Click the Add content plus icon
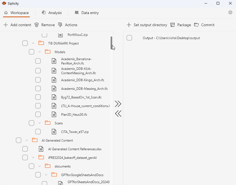Image resolution: width=236 pixels, height=185 pixels. click(5, 25)
